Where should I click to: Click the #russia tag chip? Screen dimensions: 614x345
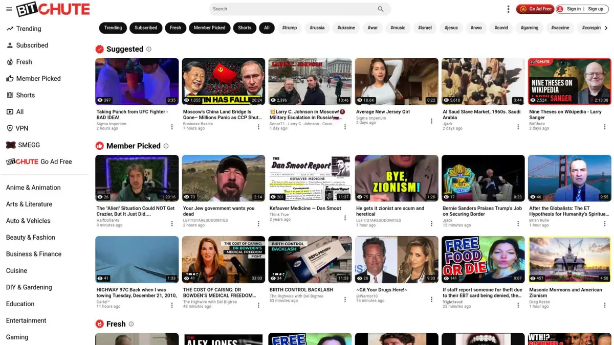(317, 28)
